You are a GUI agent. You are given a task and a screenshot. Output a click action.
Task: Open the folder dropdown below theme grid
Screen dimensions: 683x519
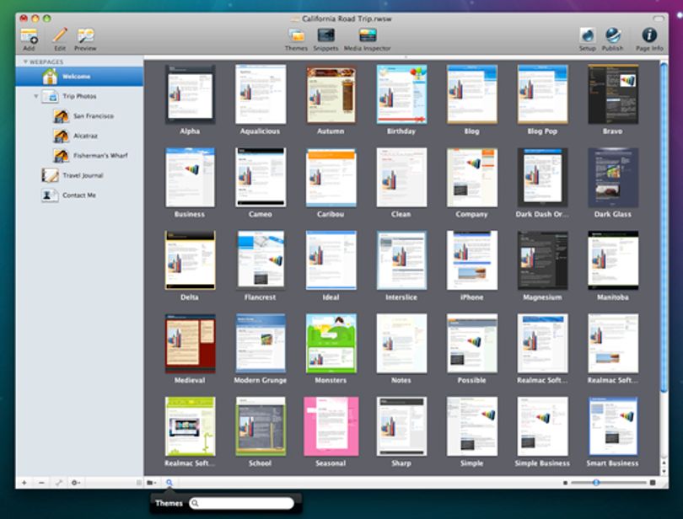click(152, 483)
